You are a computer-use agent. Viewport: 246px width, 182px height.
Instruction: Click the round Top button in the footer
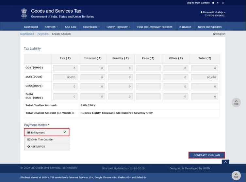pyautogui.click(x=236, y=175)
